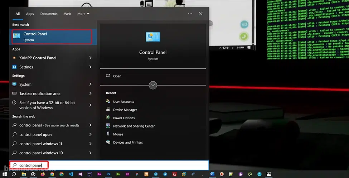The image size is (349, 178).
Task: Switch to the Apps search tab
Action: pyautogui.click(x=30, y=14)
